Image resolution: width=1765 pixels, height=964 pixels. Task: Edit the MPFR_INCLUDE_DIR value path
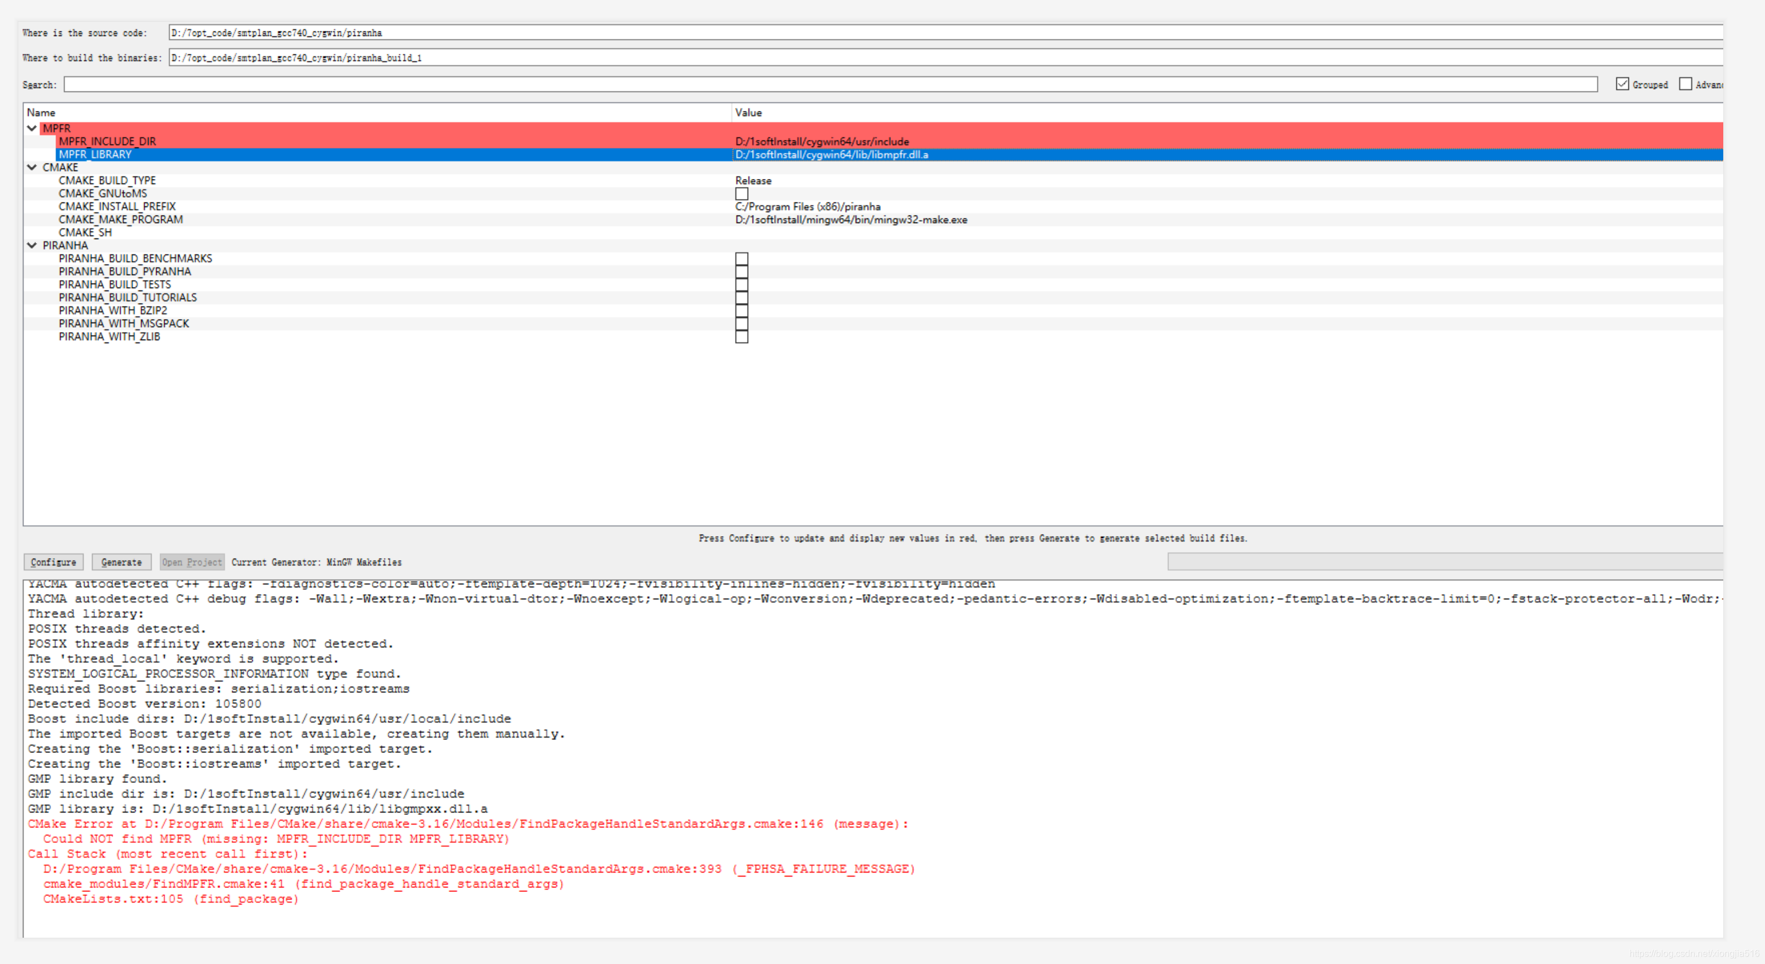(822, 142)
